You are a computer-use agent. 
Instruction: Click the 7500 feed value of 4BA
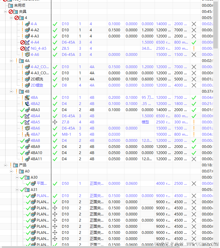pyautogui.click(x=181, y=98)
